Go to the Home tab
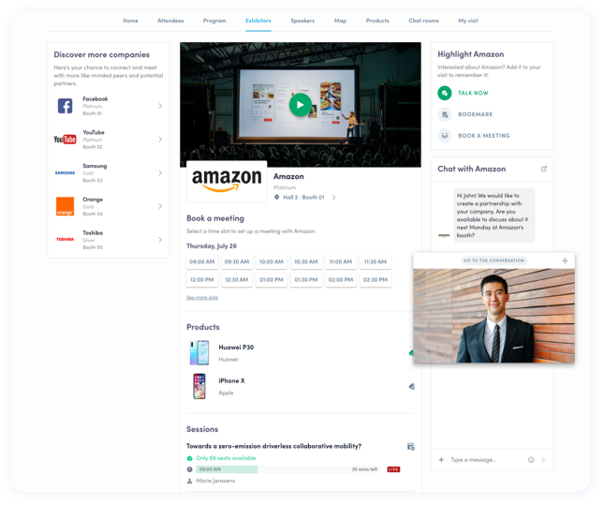Image resolution: width=604 pixels, height=505 pixels. click(130, 21)
